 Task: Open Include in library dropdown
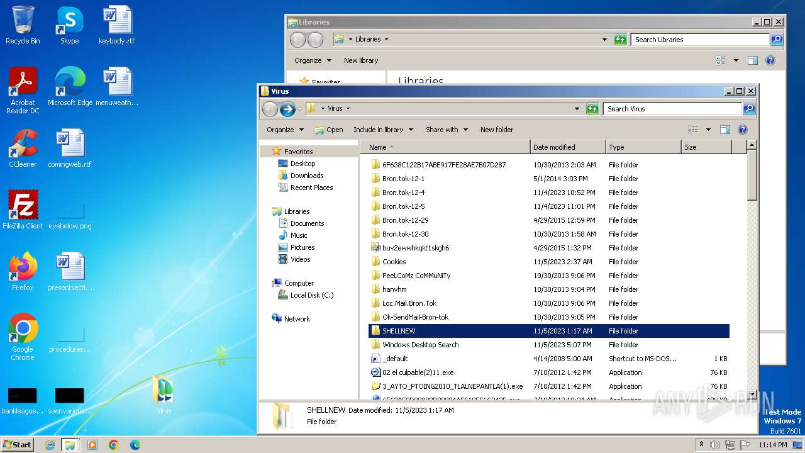(383, 130)
